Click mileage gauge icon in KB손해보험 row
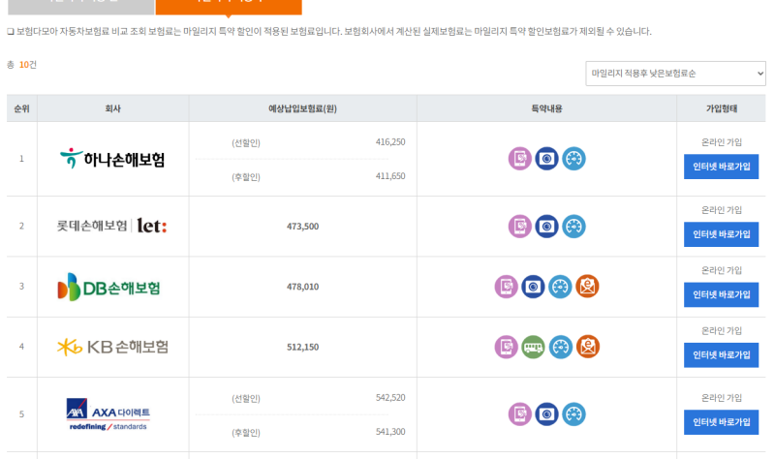775x459 pixels. [x=561, y=347]
